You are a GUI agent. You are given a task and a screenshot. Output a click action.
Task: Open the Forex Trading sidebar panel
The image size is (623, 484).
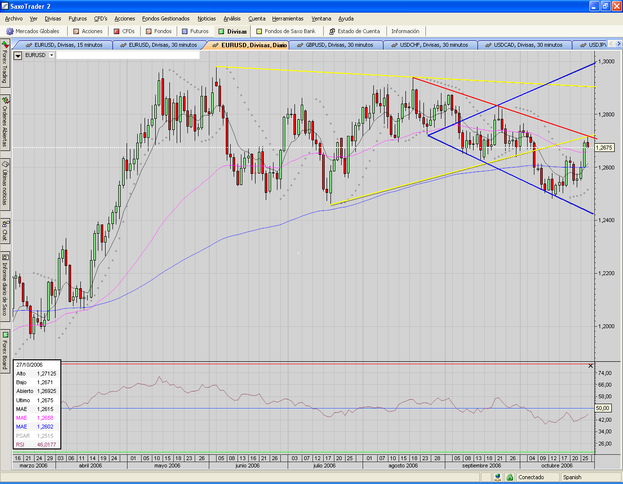coord(5,63)
